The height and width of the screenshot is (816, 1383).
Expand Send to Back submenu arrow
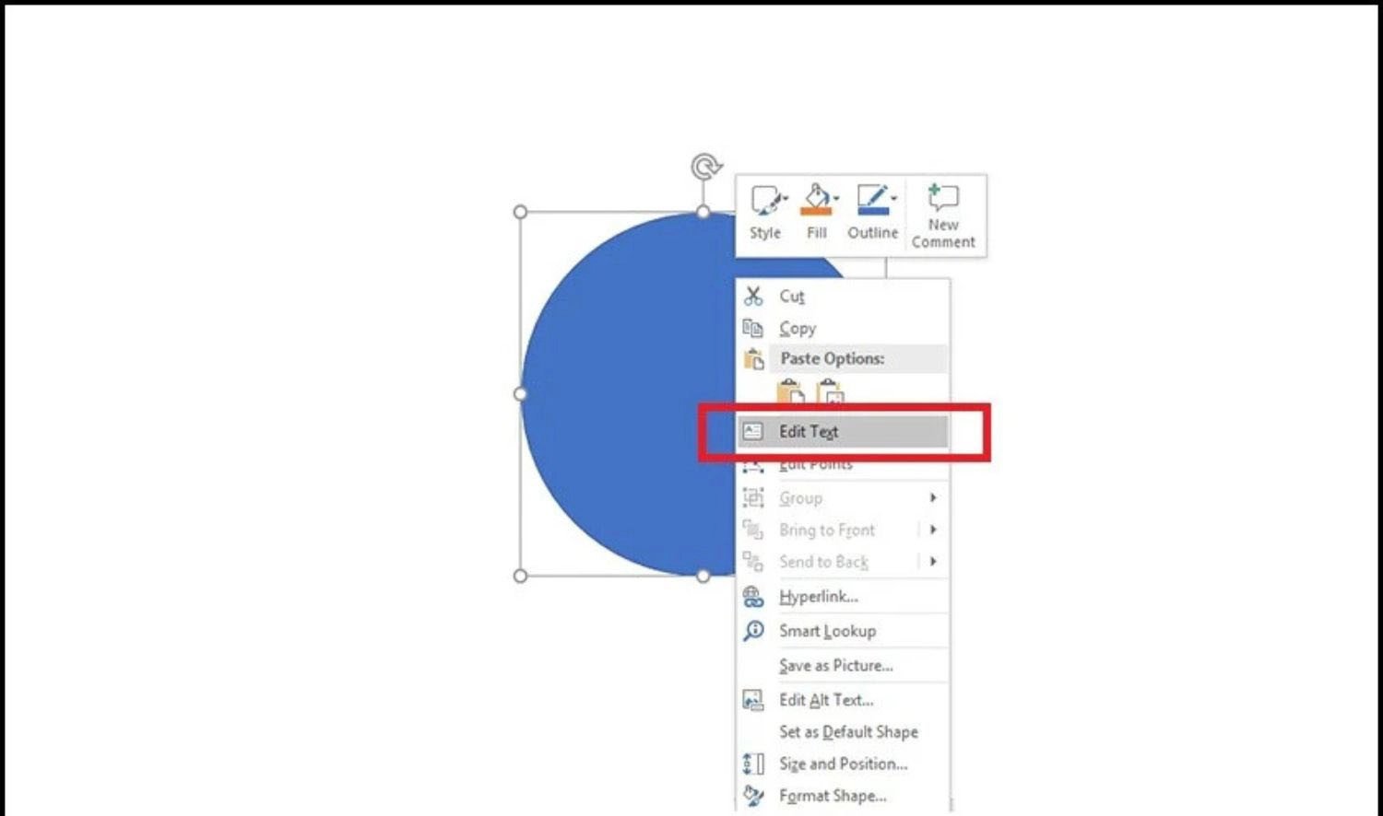(x=933, y=561)
